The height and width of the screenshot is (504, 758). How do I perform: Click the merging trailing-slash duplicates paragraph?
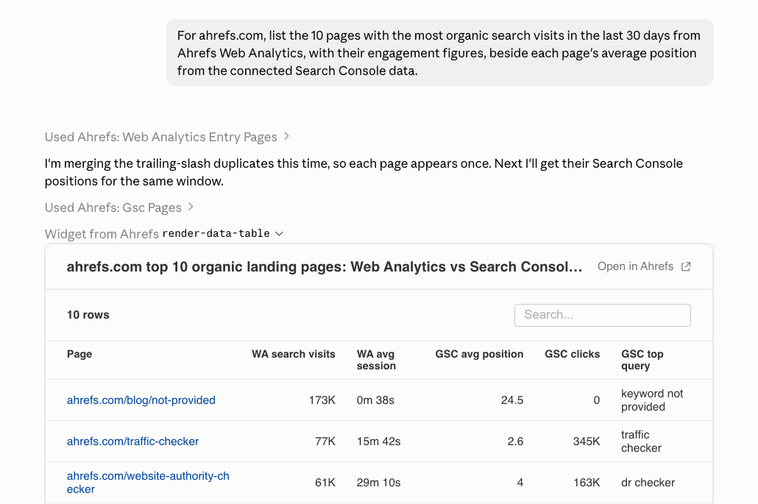[364, 172]
